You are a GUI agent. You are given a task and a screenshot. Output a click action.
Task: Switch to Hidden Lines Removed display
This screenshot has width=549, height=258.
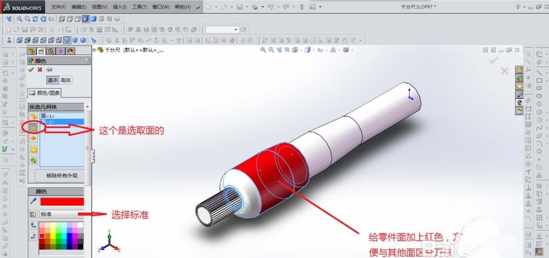77,19
